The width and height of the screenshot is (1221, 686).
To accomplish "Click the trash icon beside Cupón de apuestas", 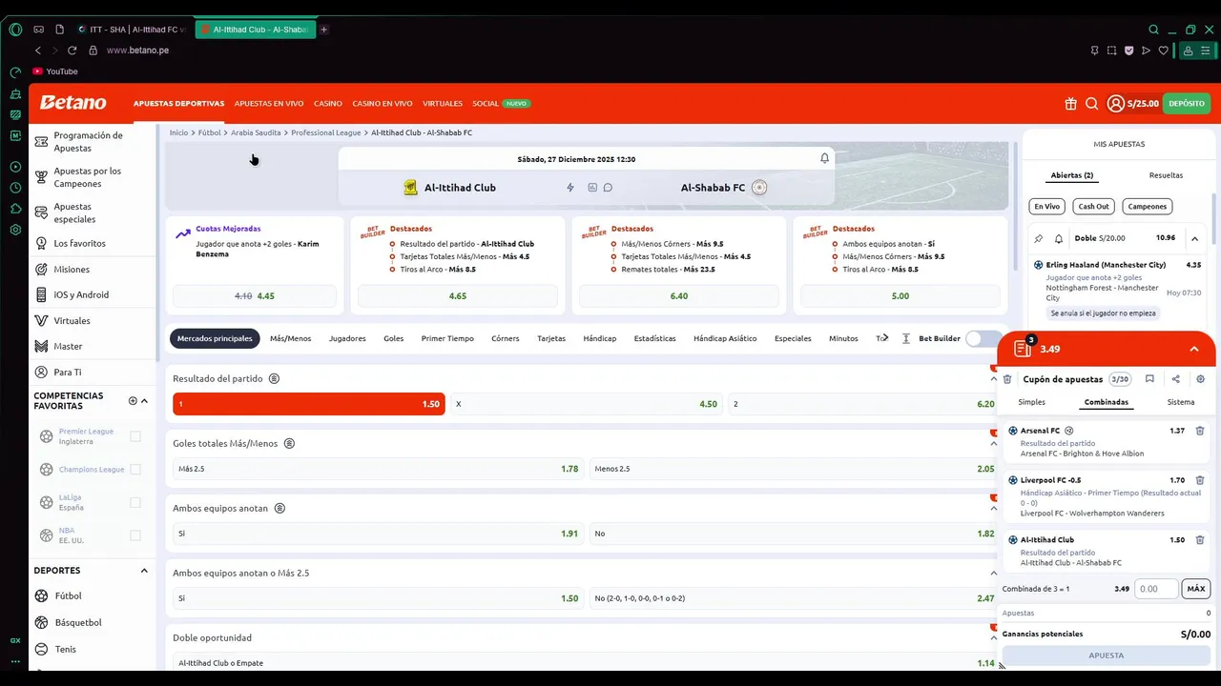I will tap(1007, 379).
